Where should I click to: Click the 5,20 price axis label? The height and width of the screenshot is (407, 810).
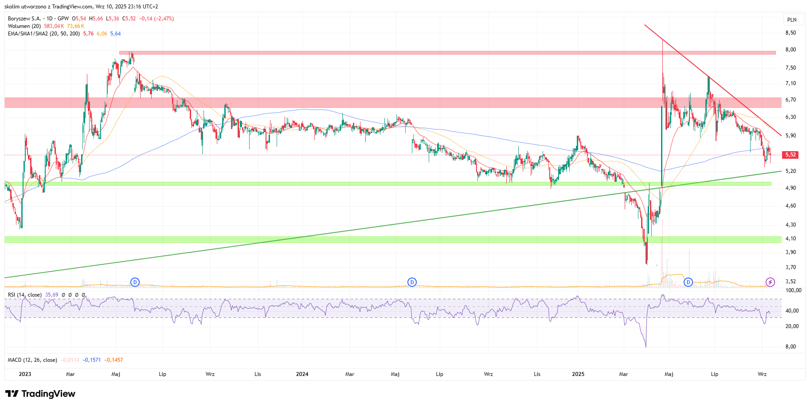point(790,171)
